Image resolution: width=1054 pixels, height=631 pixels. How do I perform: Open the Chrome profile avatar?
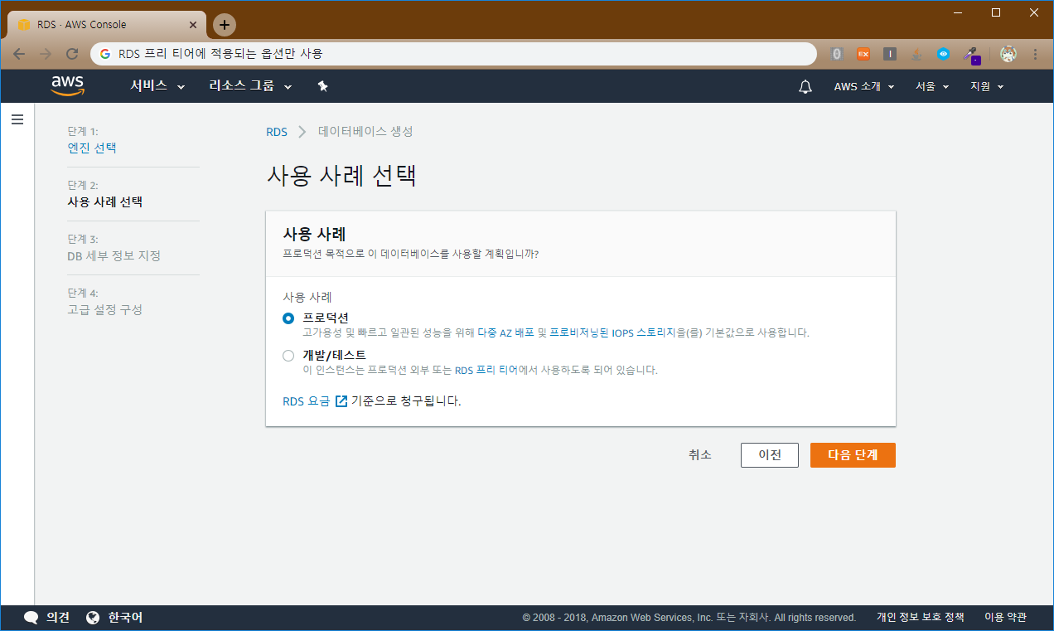point(1008,54)
